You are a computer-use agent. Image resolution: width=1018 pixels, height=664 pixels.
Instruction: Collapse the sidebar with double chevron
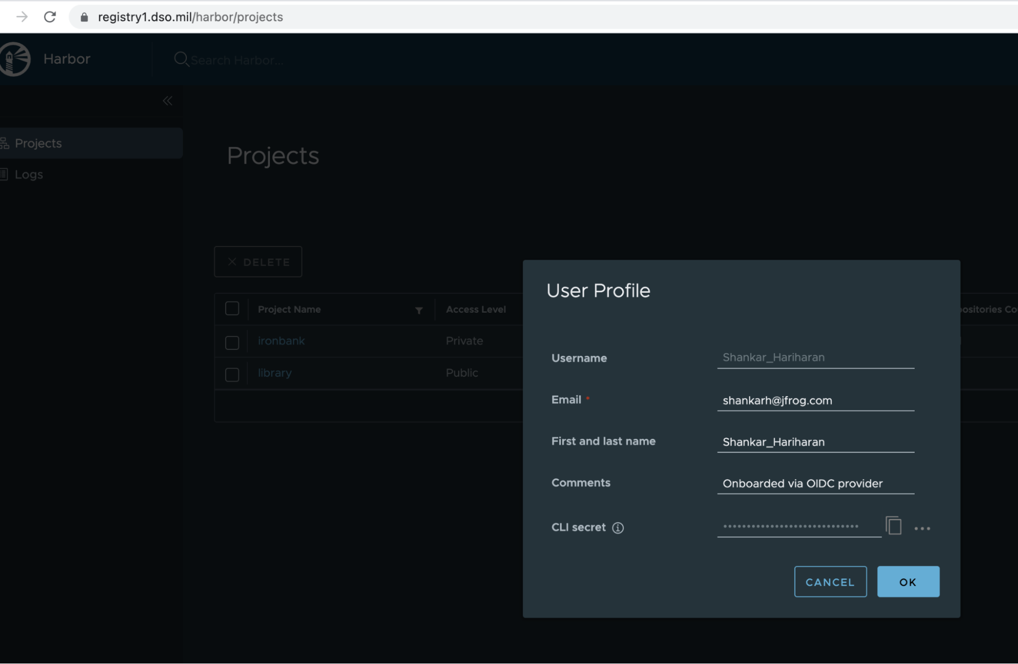168,101
